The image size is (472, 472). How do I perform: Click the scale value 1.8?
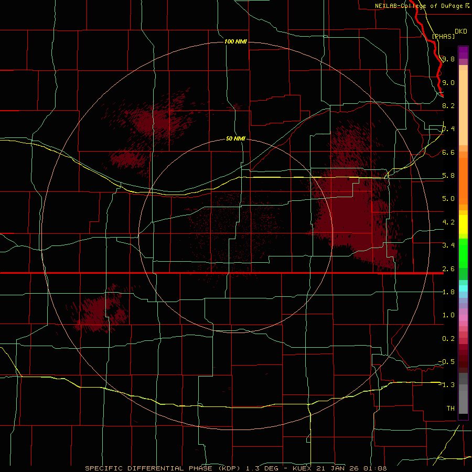[448, 292]
